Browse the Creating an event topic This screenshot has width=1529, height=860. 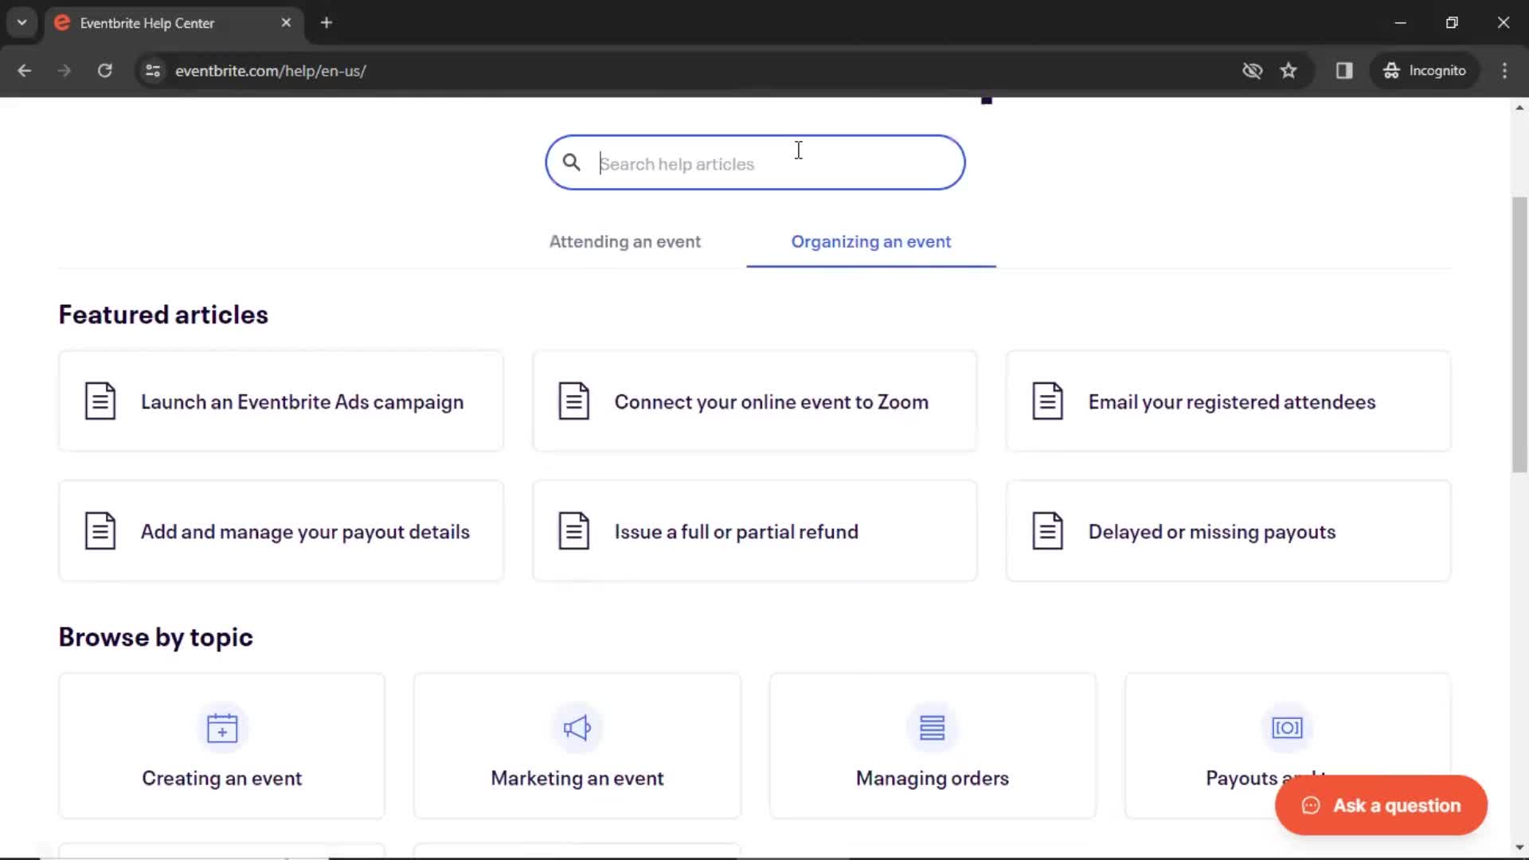coord(222,746)
